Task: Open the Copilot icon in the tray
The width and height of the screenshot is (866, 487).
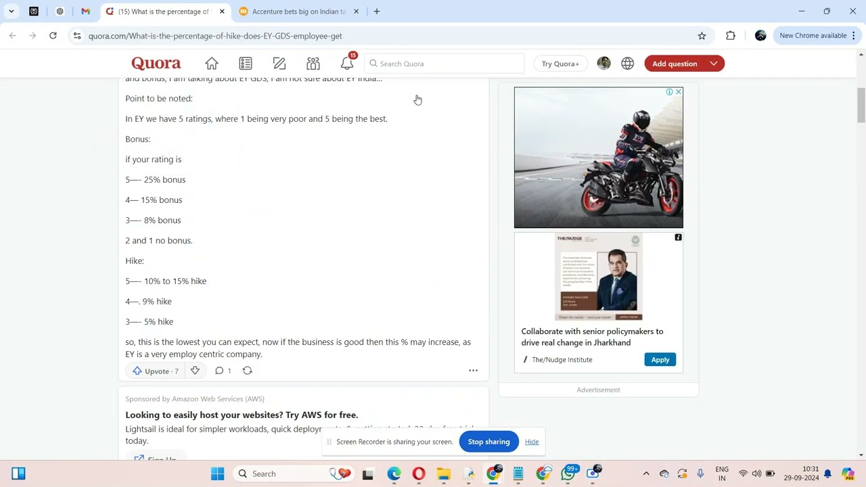Action: (848, 473)
